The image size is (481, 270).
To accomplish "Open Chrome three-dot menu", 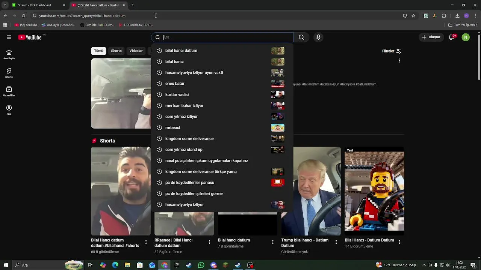I will pyautogui.click(x=475, y=16).
